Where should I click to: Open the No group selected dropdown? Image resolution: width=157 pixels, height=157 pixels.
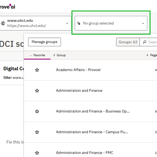[x=111, y=23]
